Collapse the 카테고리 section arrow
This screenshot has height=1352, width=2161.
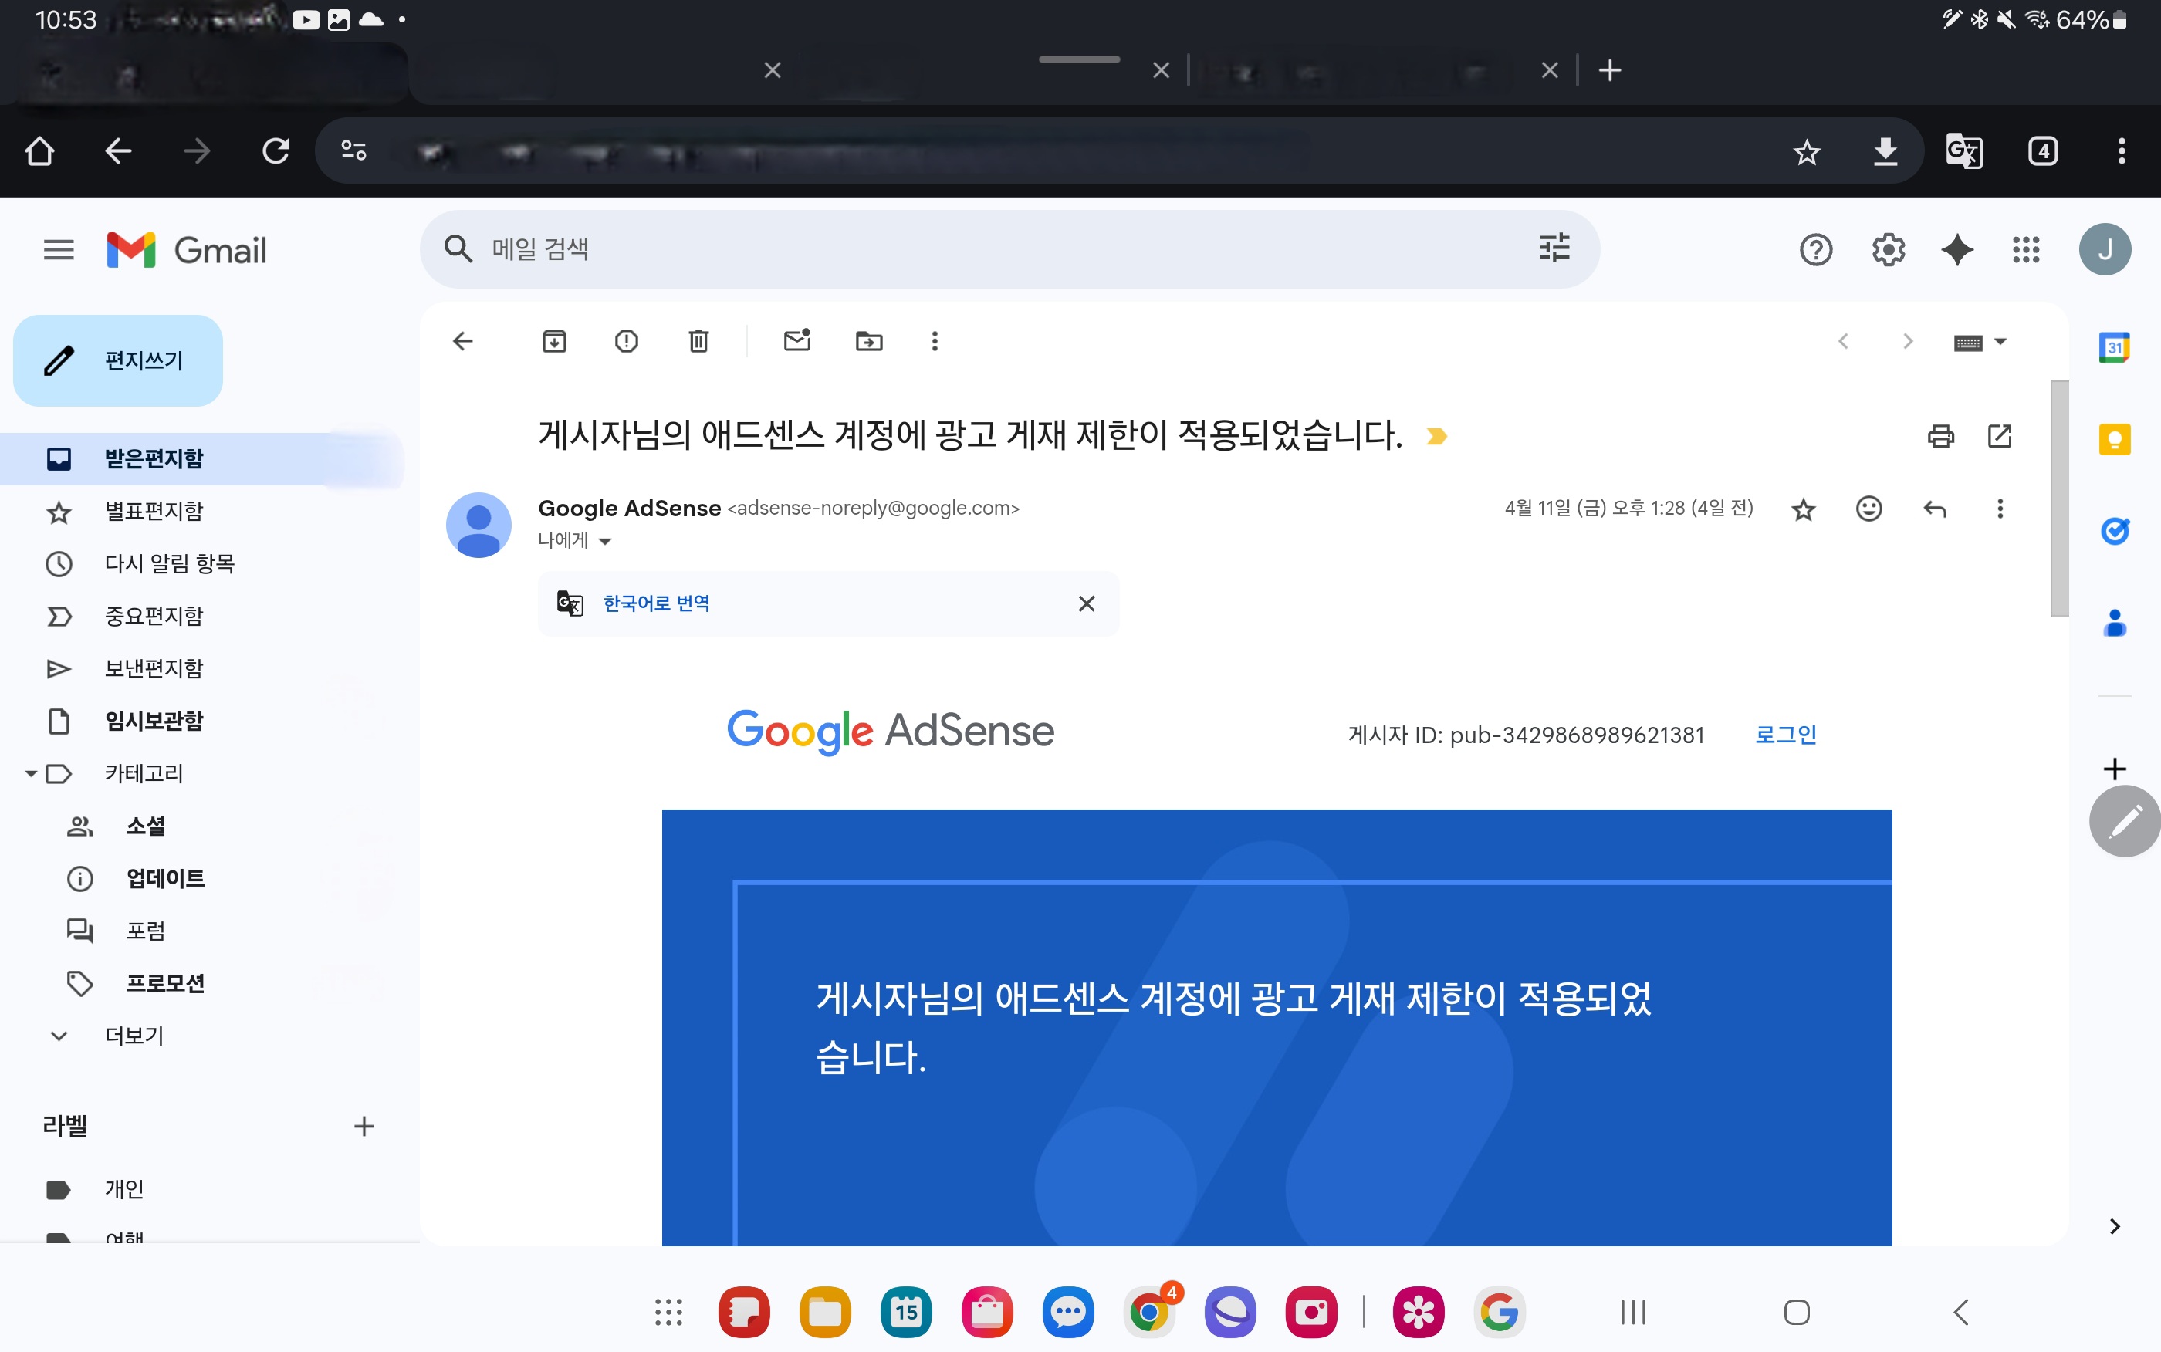coord(32,773)
